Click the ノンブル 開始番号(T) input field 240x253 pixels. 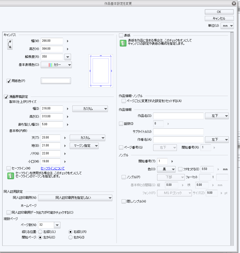coord(162,161)
